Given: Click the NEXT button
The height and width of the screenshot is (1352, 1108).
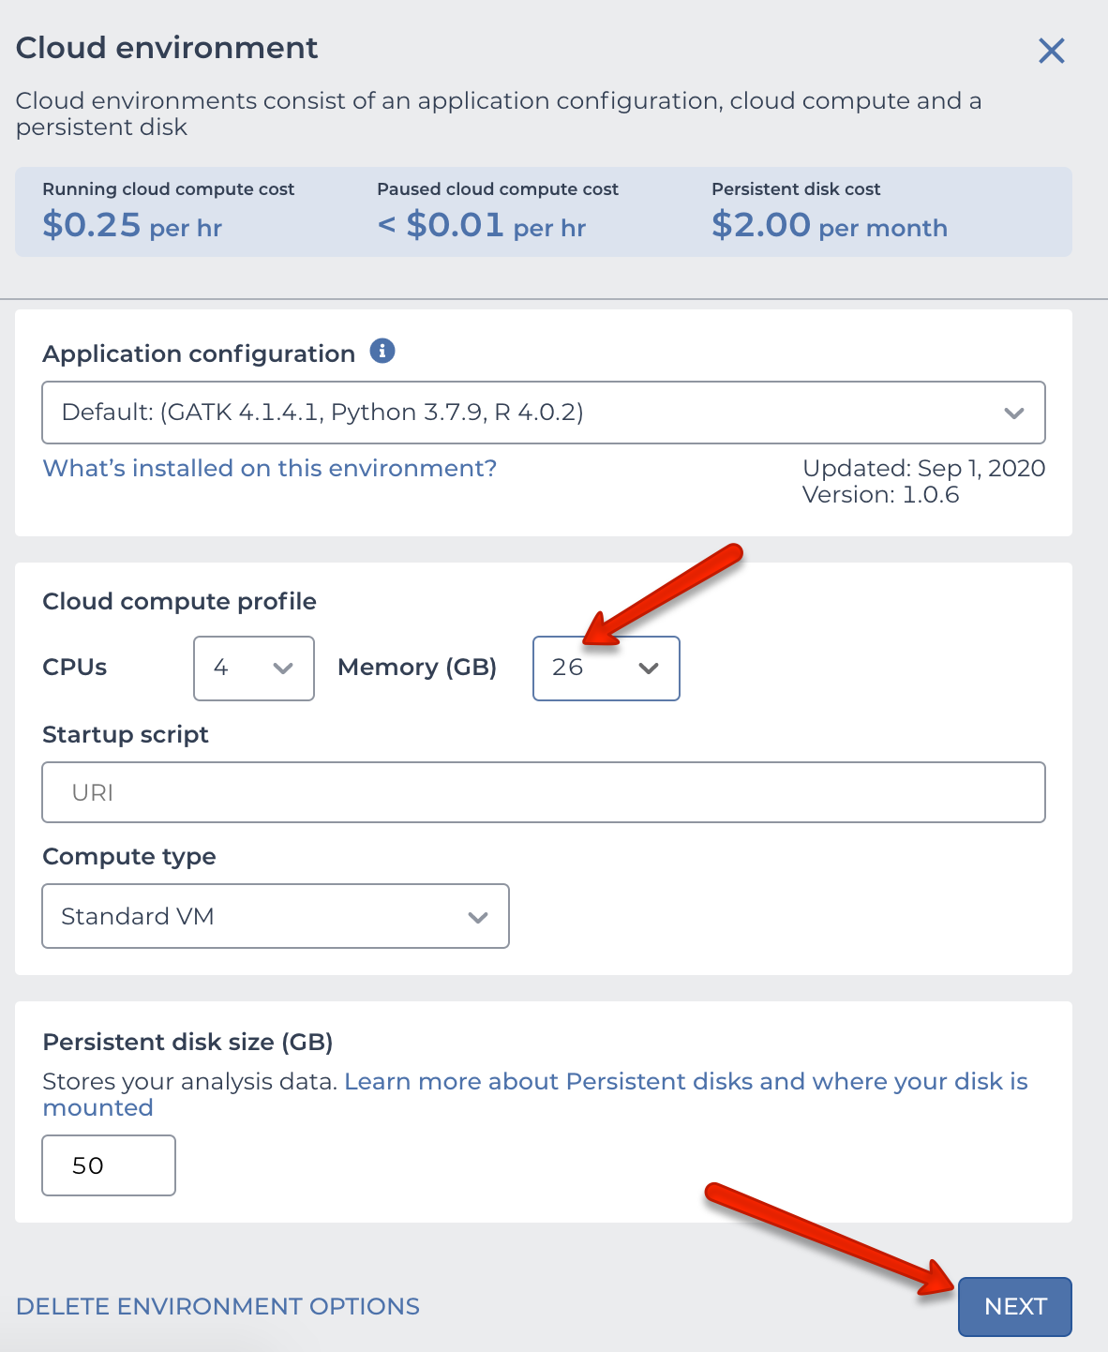Looking at the screenshot, I should click(1015, 1307).
